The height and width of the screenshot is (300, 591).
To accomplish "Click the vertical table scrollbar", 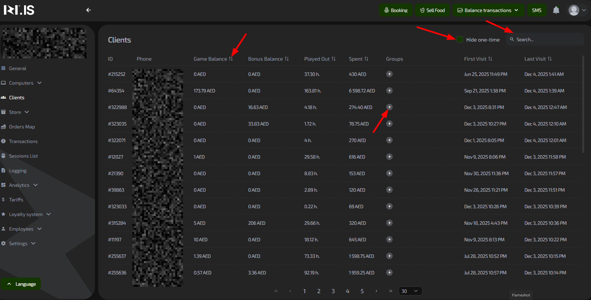I will (x=583, y=104).
